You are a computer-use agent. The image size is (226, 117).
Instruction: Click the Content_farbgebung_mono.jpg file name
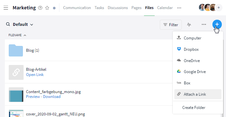pyautogui.click(x=53, y=92)
